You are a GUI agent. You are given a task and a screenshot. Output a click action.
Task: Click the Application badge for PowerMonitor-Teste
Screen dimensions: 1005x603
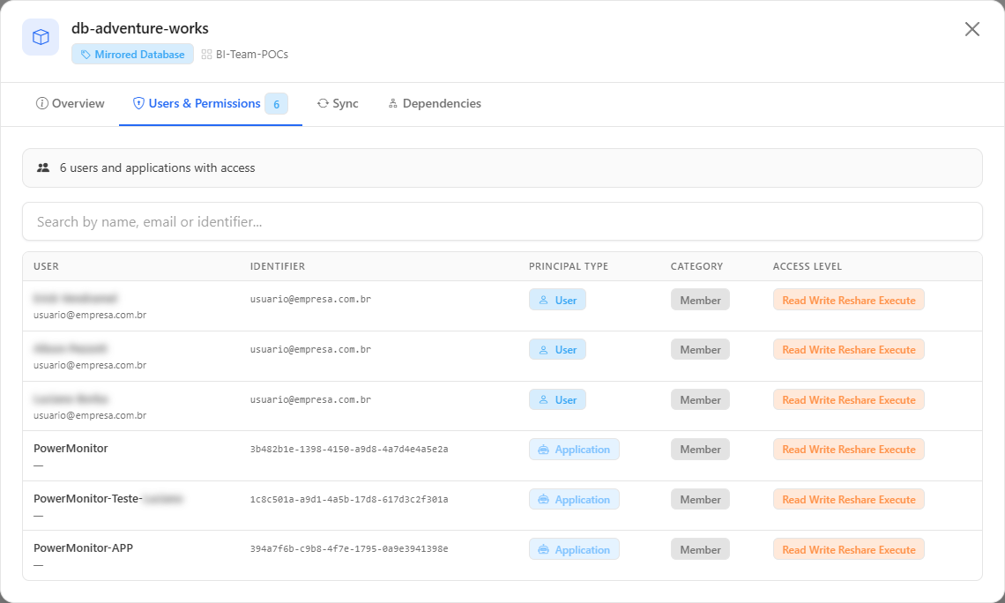pos(574,500)
